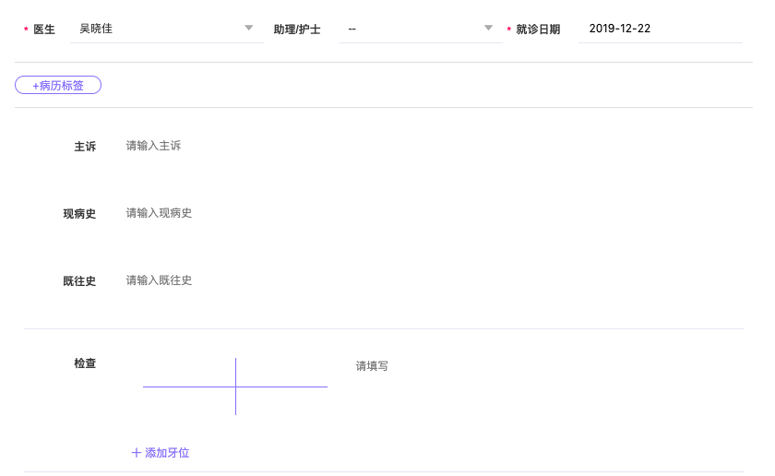Click the 检查 label
775x476 pixels.
85,363
